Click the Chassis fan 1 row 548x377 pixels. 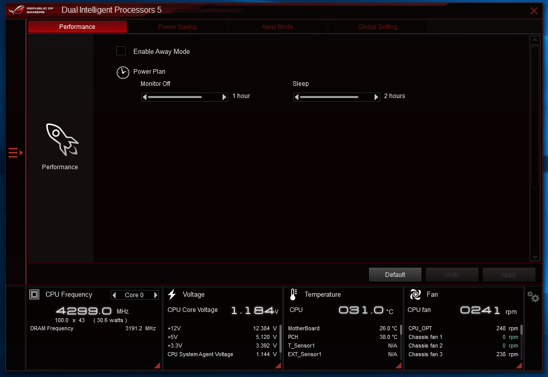(x=463, y=337)
